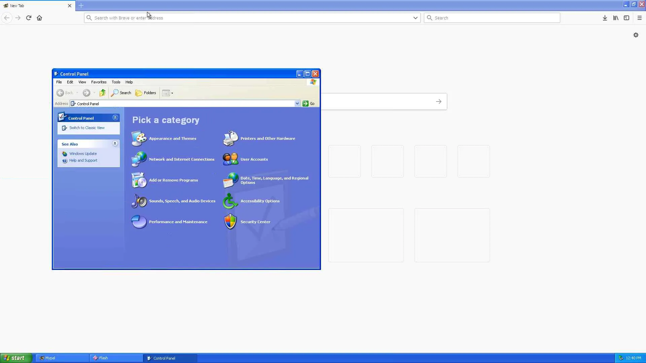This screenshot has width=646, height=363.
Task: Collapse the See Also section
Action: (115, 144)
